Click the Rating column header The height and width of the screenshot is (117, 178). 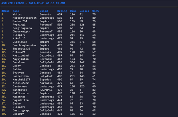tap(61, 11)
